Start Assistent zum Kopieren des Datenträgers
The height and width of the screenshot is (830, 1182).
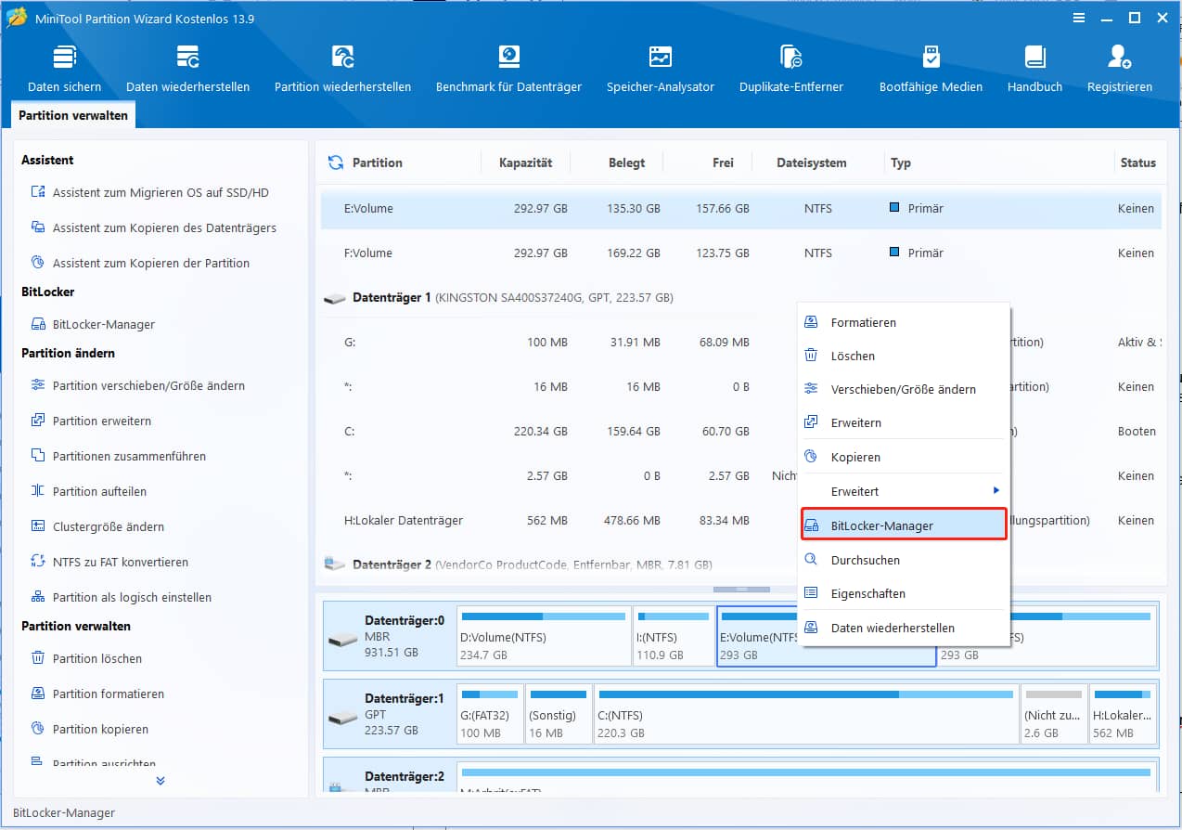(x=154, y=227)
